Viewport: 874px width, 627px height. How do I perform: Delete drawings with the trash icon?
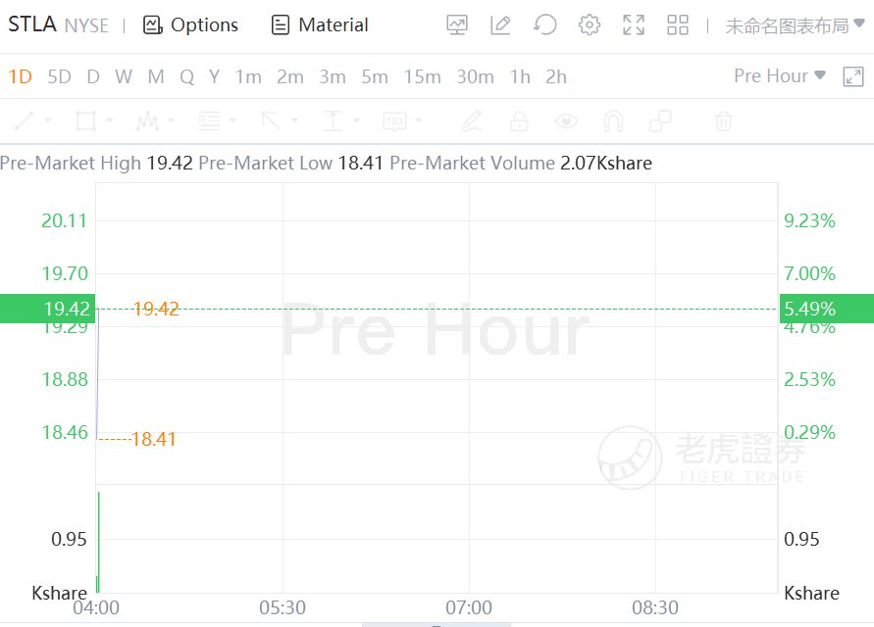[x=723, y=121]
